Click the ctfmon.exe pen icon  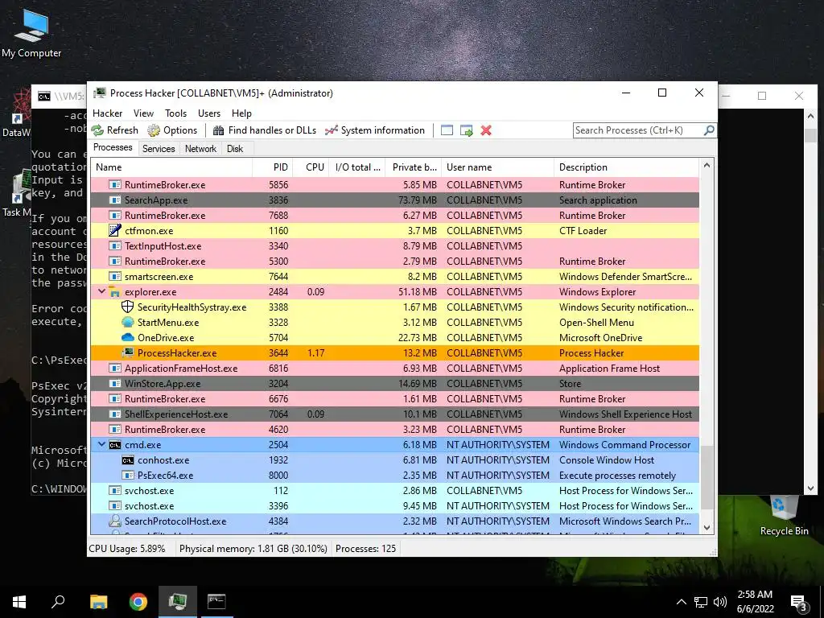(x=114, y=230)
